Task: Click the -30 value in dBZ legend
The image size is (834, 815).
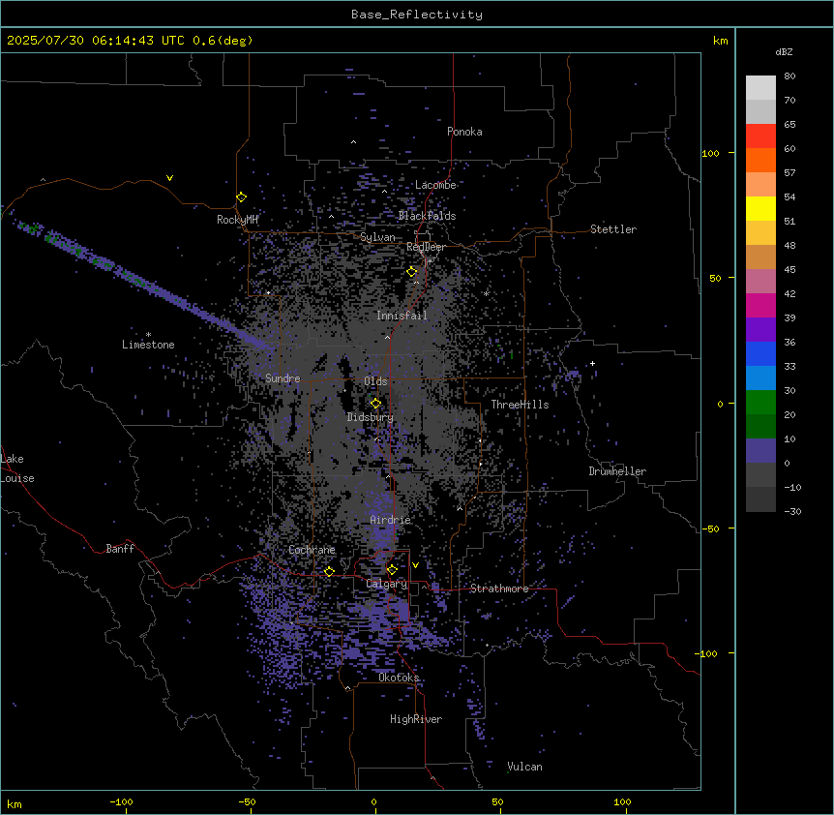Action: 792,511
